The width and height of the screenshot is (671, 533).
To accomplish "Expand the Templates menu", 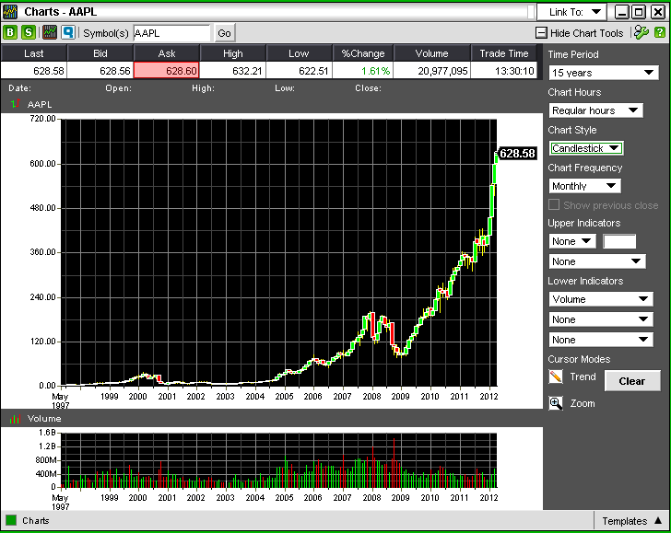I will pyautogui.click(x=632, y=521).
